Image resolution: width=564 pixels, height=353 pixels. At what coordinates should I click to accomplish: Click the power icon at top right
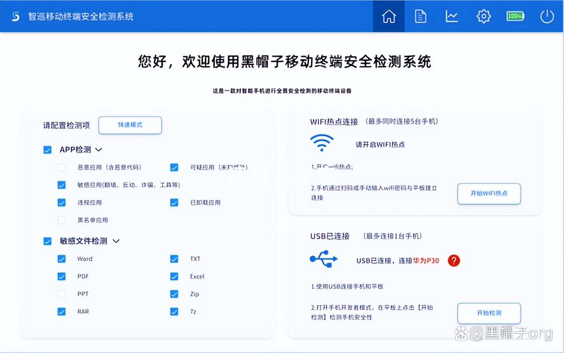pos(547,16)
